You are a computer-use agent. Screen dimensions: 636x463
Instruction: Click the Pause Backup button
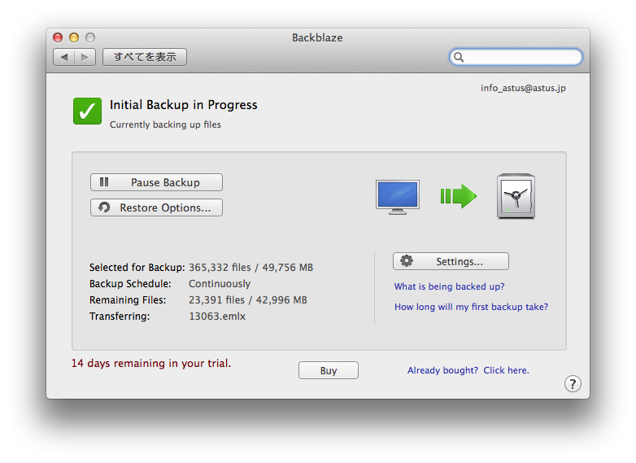[156, 182]
